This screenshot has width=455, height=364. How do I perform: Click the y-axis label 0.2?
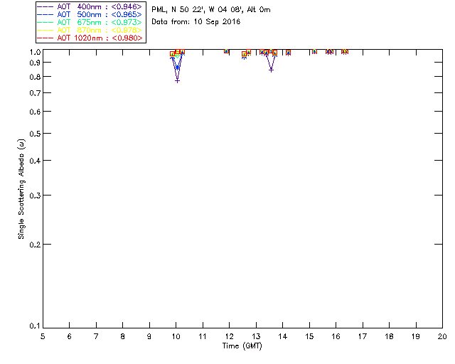tap(35, 245)
